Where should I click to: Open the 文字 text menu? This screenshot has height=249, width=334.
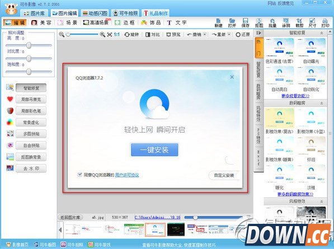[177, 22]
